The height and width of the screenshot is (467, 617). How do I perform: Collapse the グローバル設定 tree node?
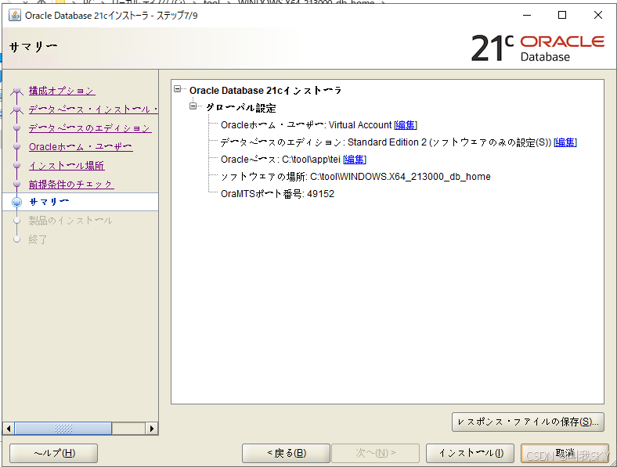tap(193, 106)
